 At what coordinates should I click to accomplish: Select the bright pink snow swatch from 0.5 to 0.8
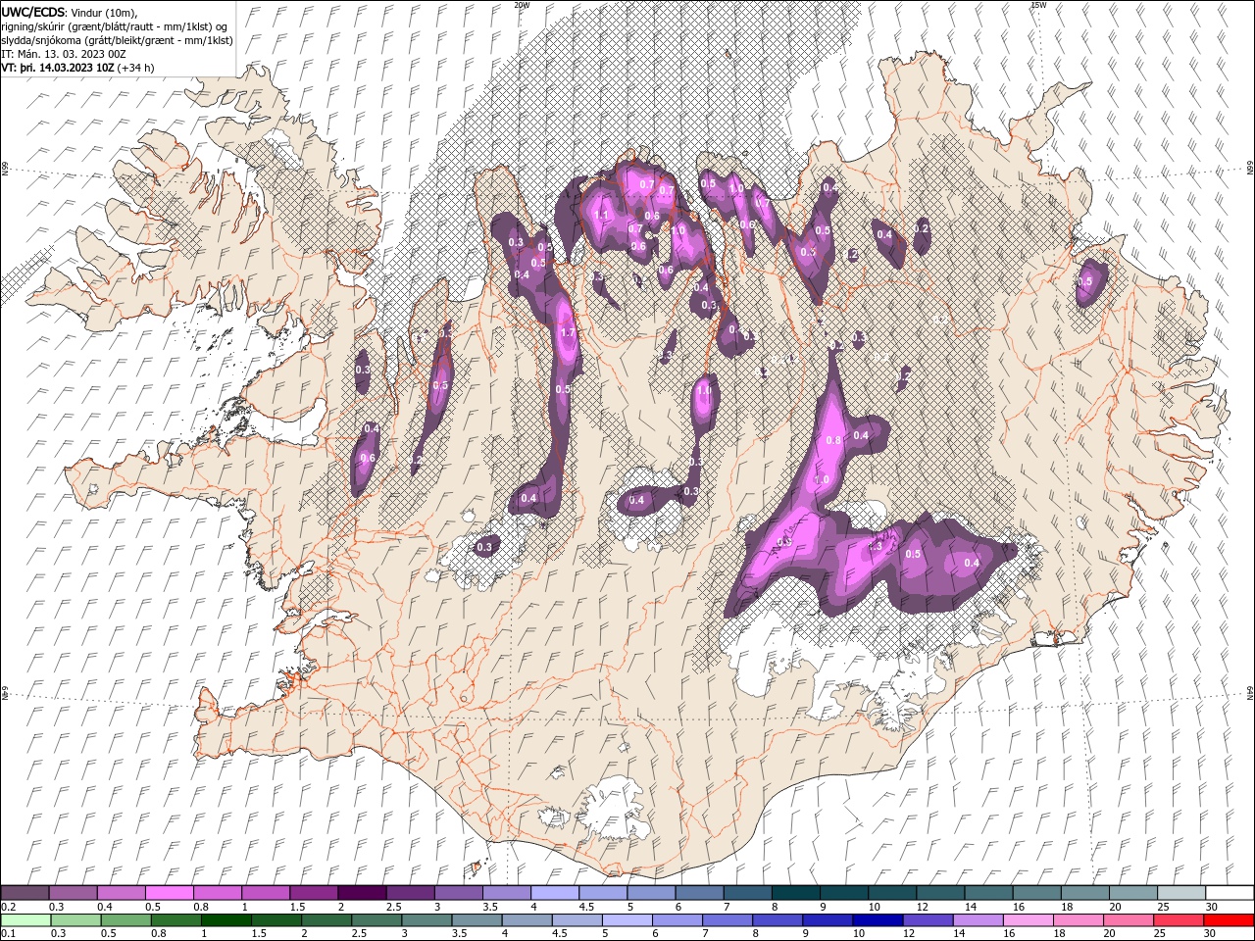click(x=169, y=893)
